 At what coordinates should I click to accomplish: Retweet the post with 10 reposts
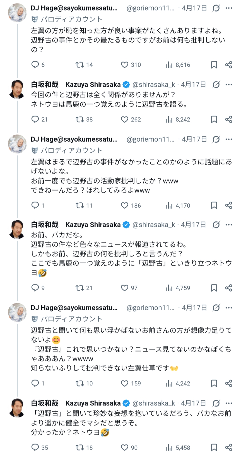click(x=80, y=383)
